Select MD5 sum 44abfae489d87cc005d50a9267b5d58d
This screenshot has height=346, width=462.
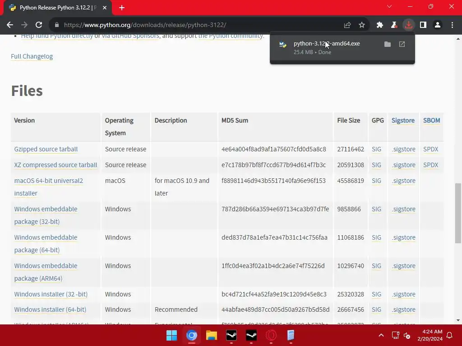275,310
